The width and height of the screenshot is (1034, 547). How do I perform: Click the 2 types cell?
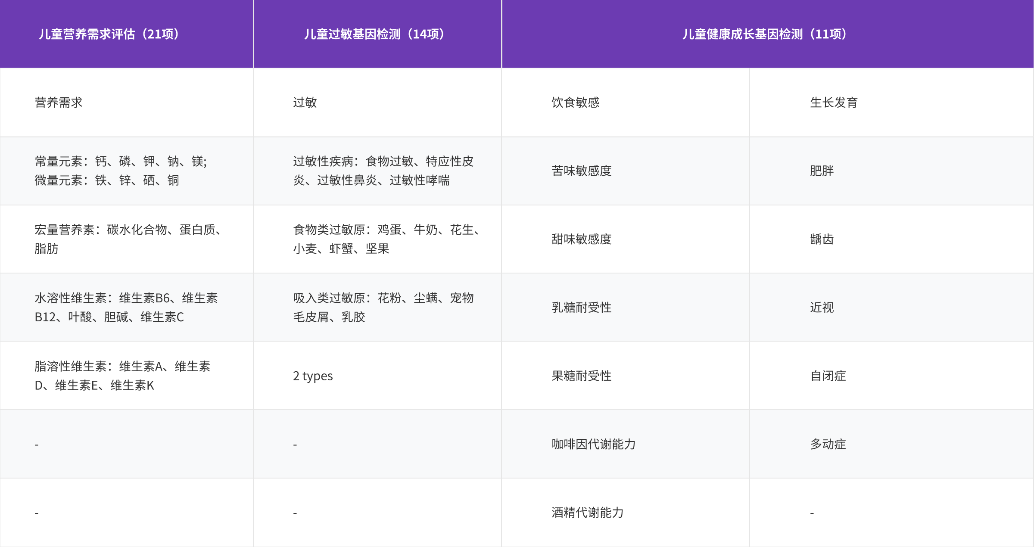click(313, 376)
